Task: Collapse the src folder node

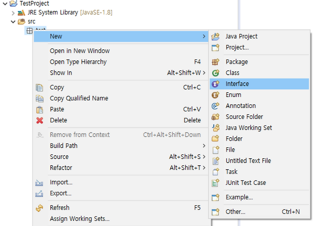Action: tap(13, 22)
